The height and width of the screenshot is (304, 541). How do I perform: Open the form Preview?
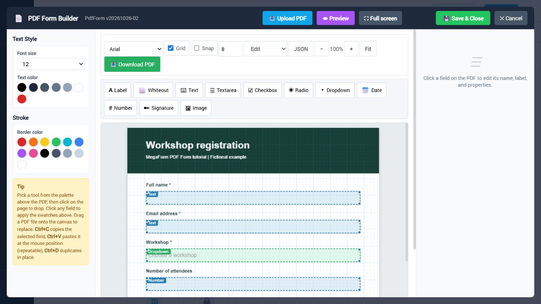tap(336, 18)
